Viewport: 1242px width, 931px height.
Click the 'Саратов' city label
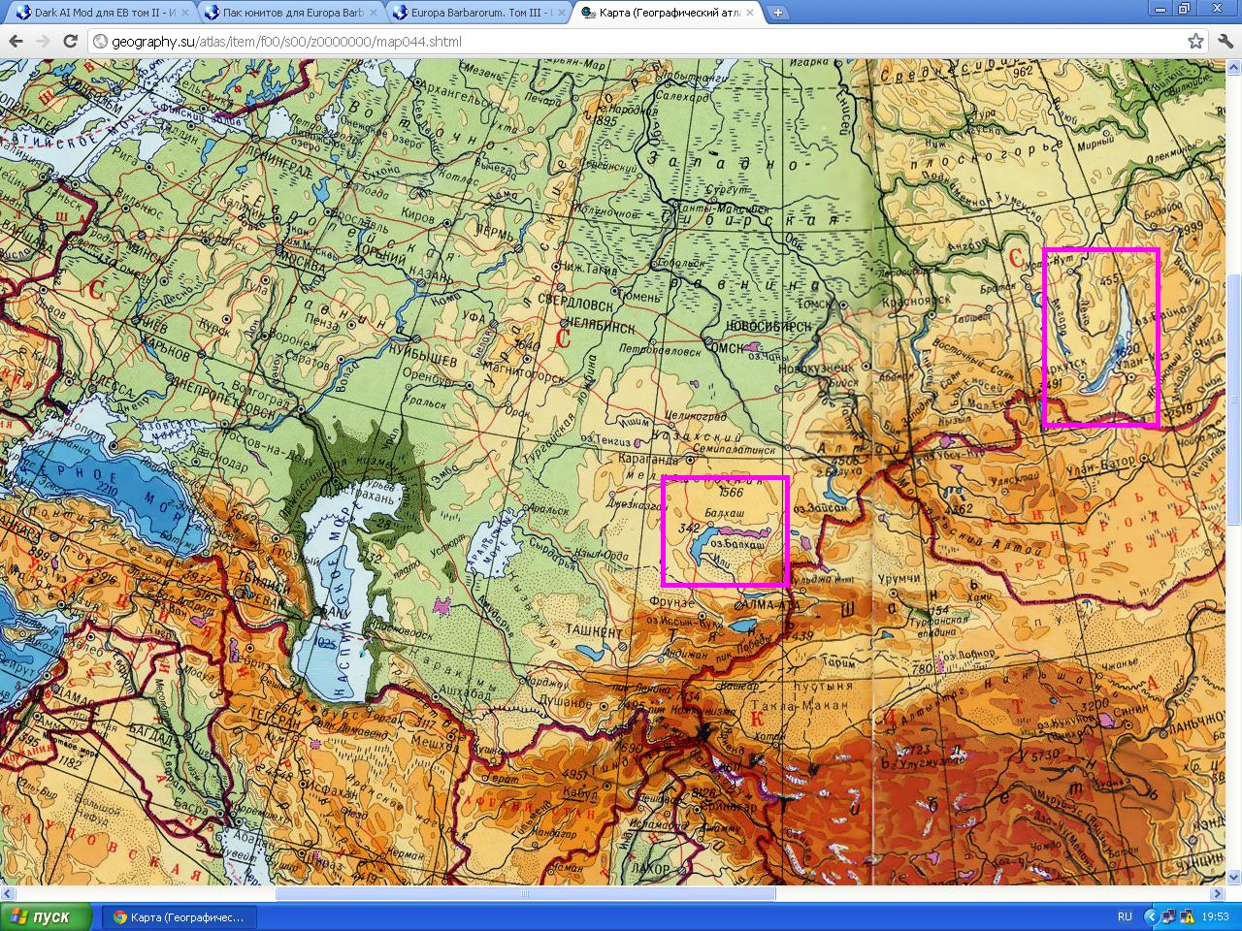308,361
